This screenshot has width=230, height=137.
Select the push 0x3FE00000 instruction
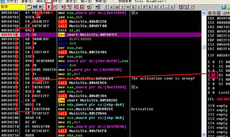click(x=75, y=39)
